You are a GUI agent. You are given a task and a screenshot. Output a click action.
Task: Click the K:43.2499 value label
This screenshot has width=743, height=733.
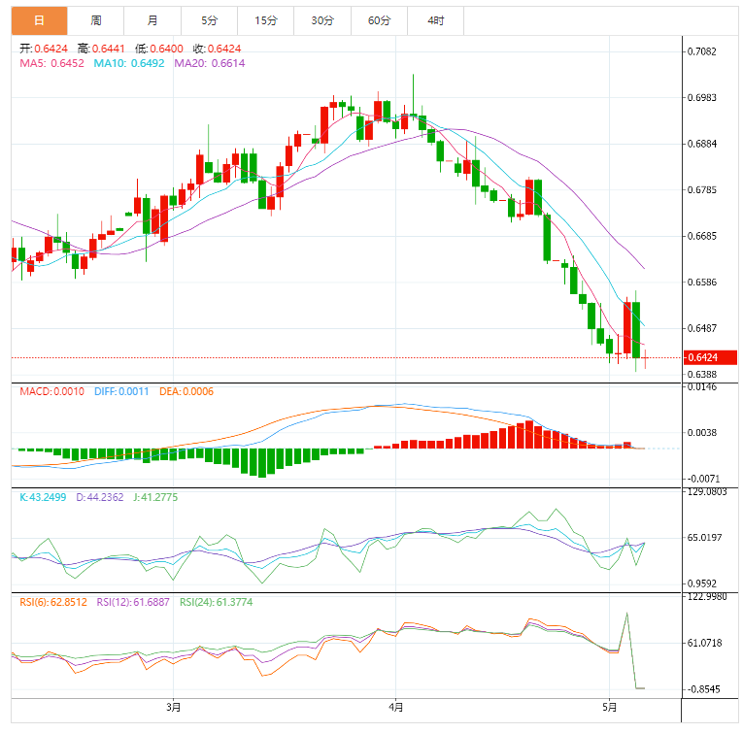43,497
